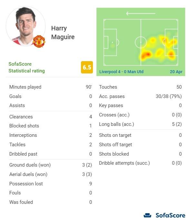Select the Clearances stat row
191x220 pixels.
(51, 117)
